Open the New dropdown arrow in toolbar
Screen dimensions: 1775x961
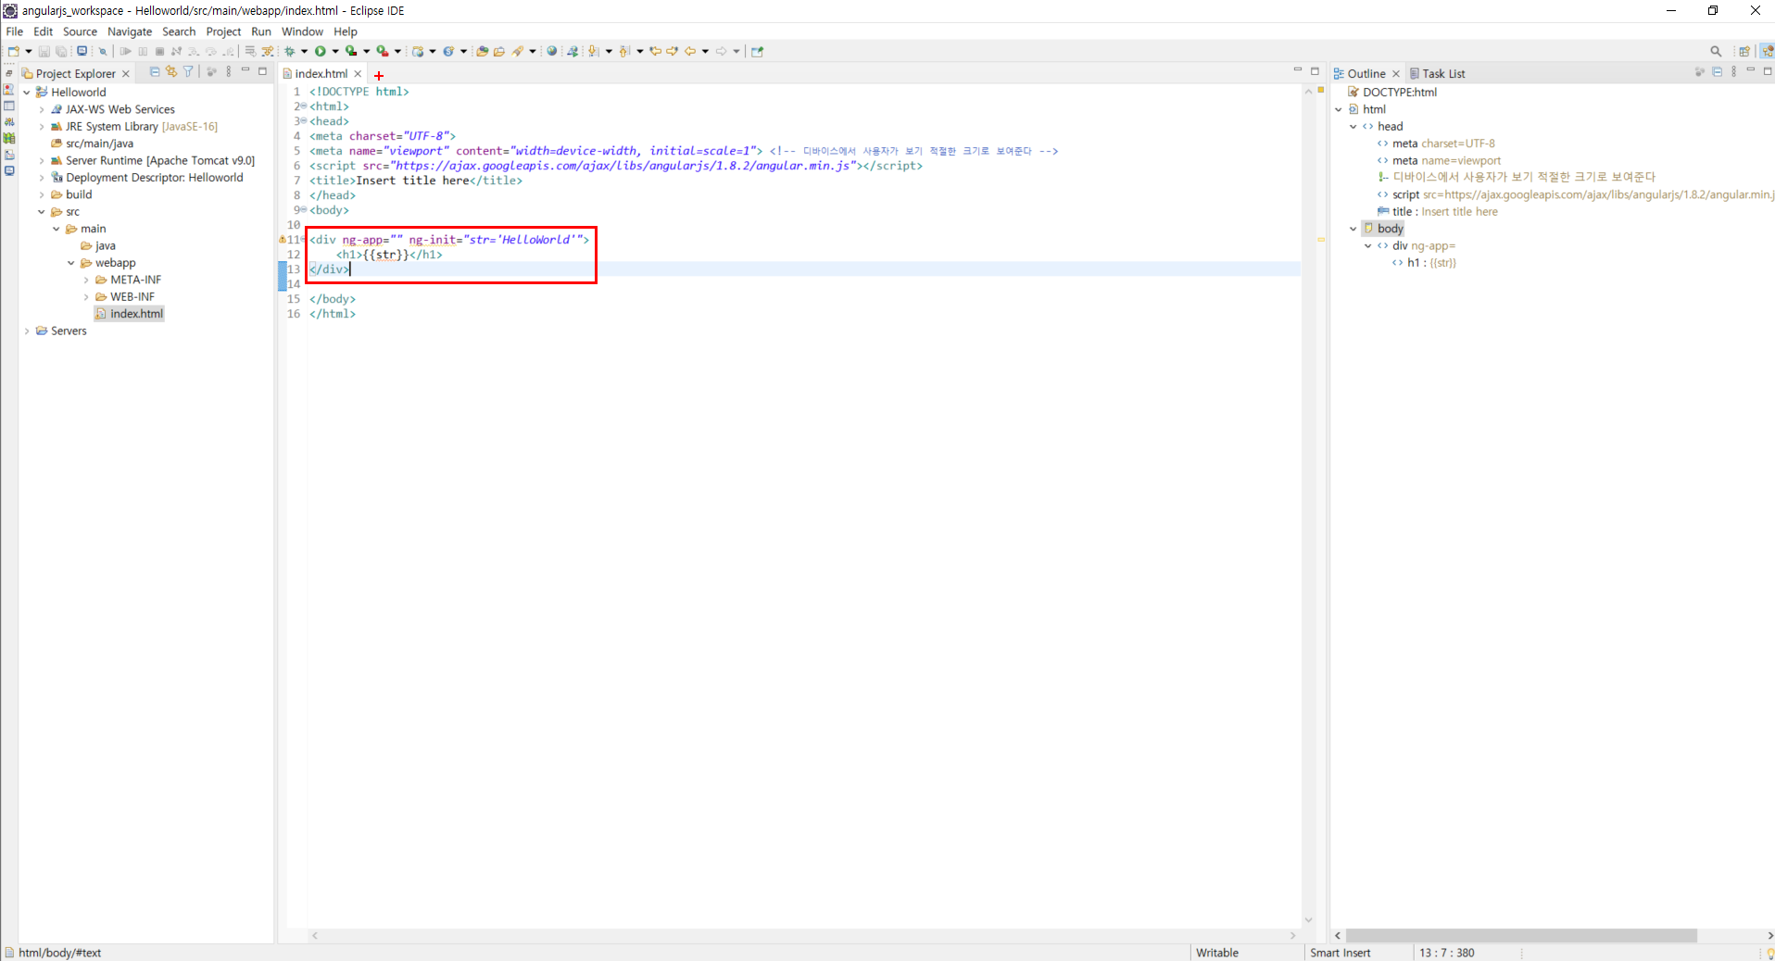tap(29, 52)
